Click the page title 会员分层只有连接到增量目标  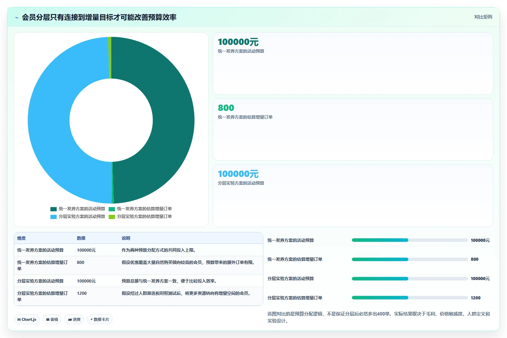pyautogui.click(x=99, y=17)
